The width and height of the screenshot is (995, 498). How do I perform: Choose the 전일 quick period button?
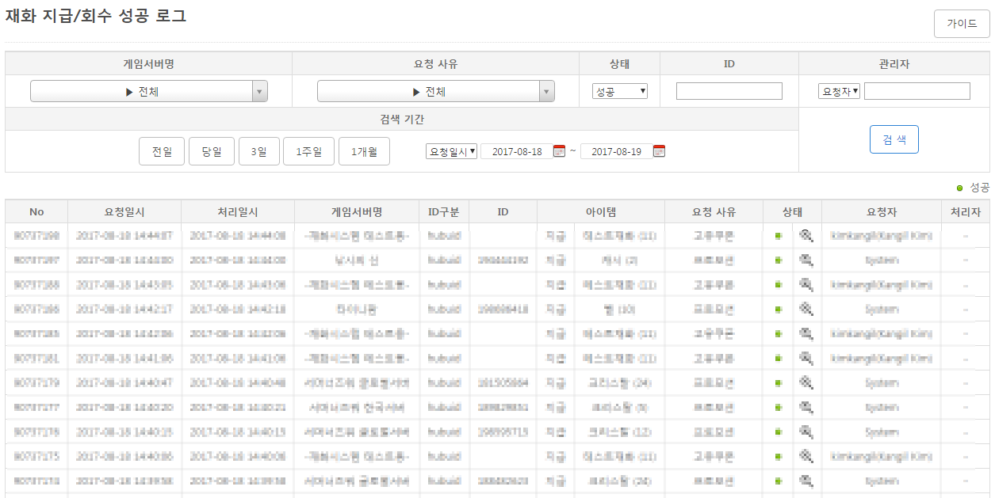pyautogui.click(x=162, y=151)
